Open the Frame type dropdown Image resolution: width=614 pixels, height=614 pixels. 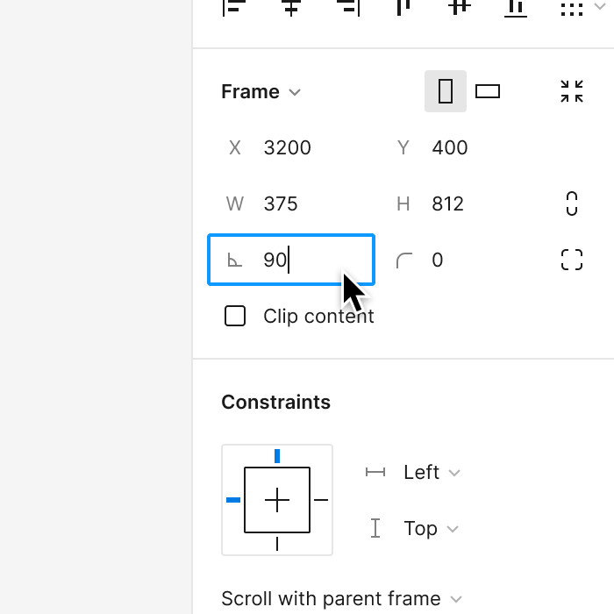click(261, 92)
